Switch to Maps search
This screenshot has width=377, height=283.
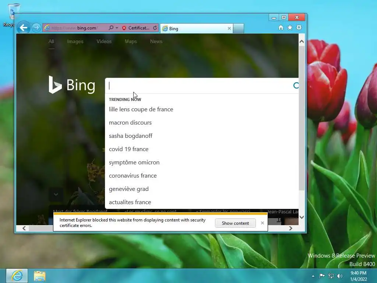point(131,41)
